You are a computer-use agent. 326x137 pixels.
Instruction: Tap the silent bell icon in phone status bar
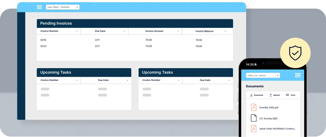point(256,65)
